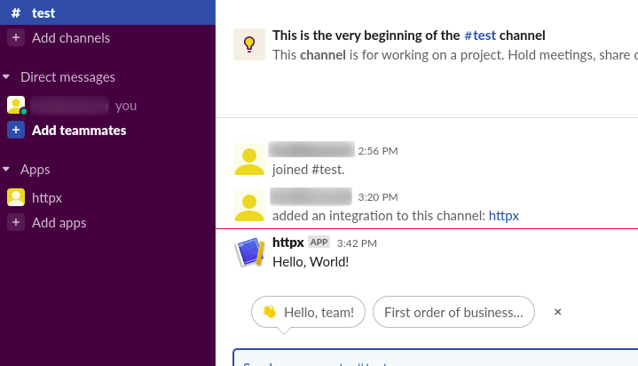Viewport: 638px width, 366px height.
Task: Click the plus icon beside Add apps
Action: pos(16,222)
